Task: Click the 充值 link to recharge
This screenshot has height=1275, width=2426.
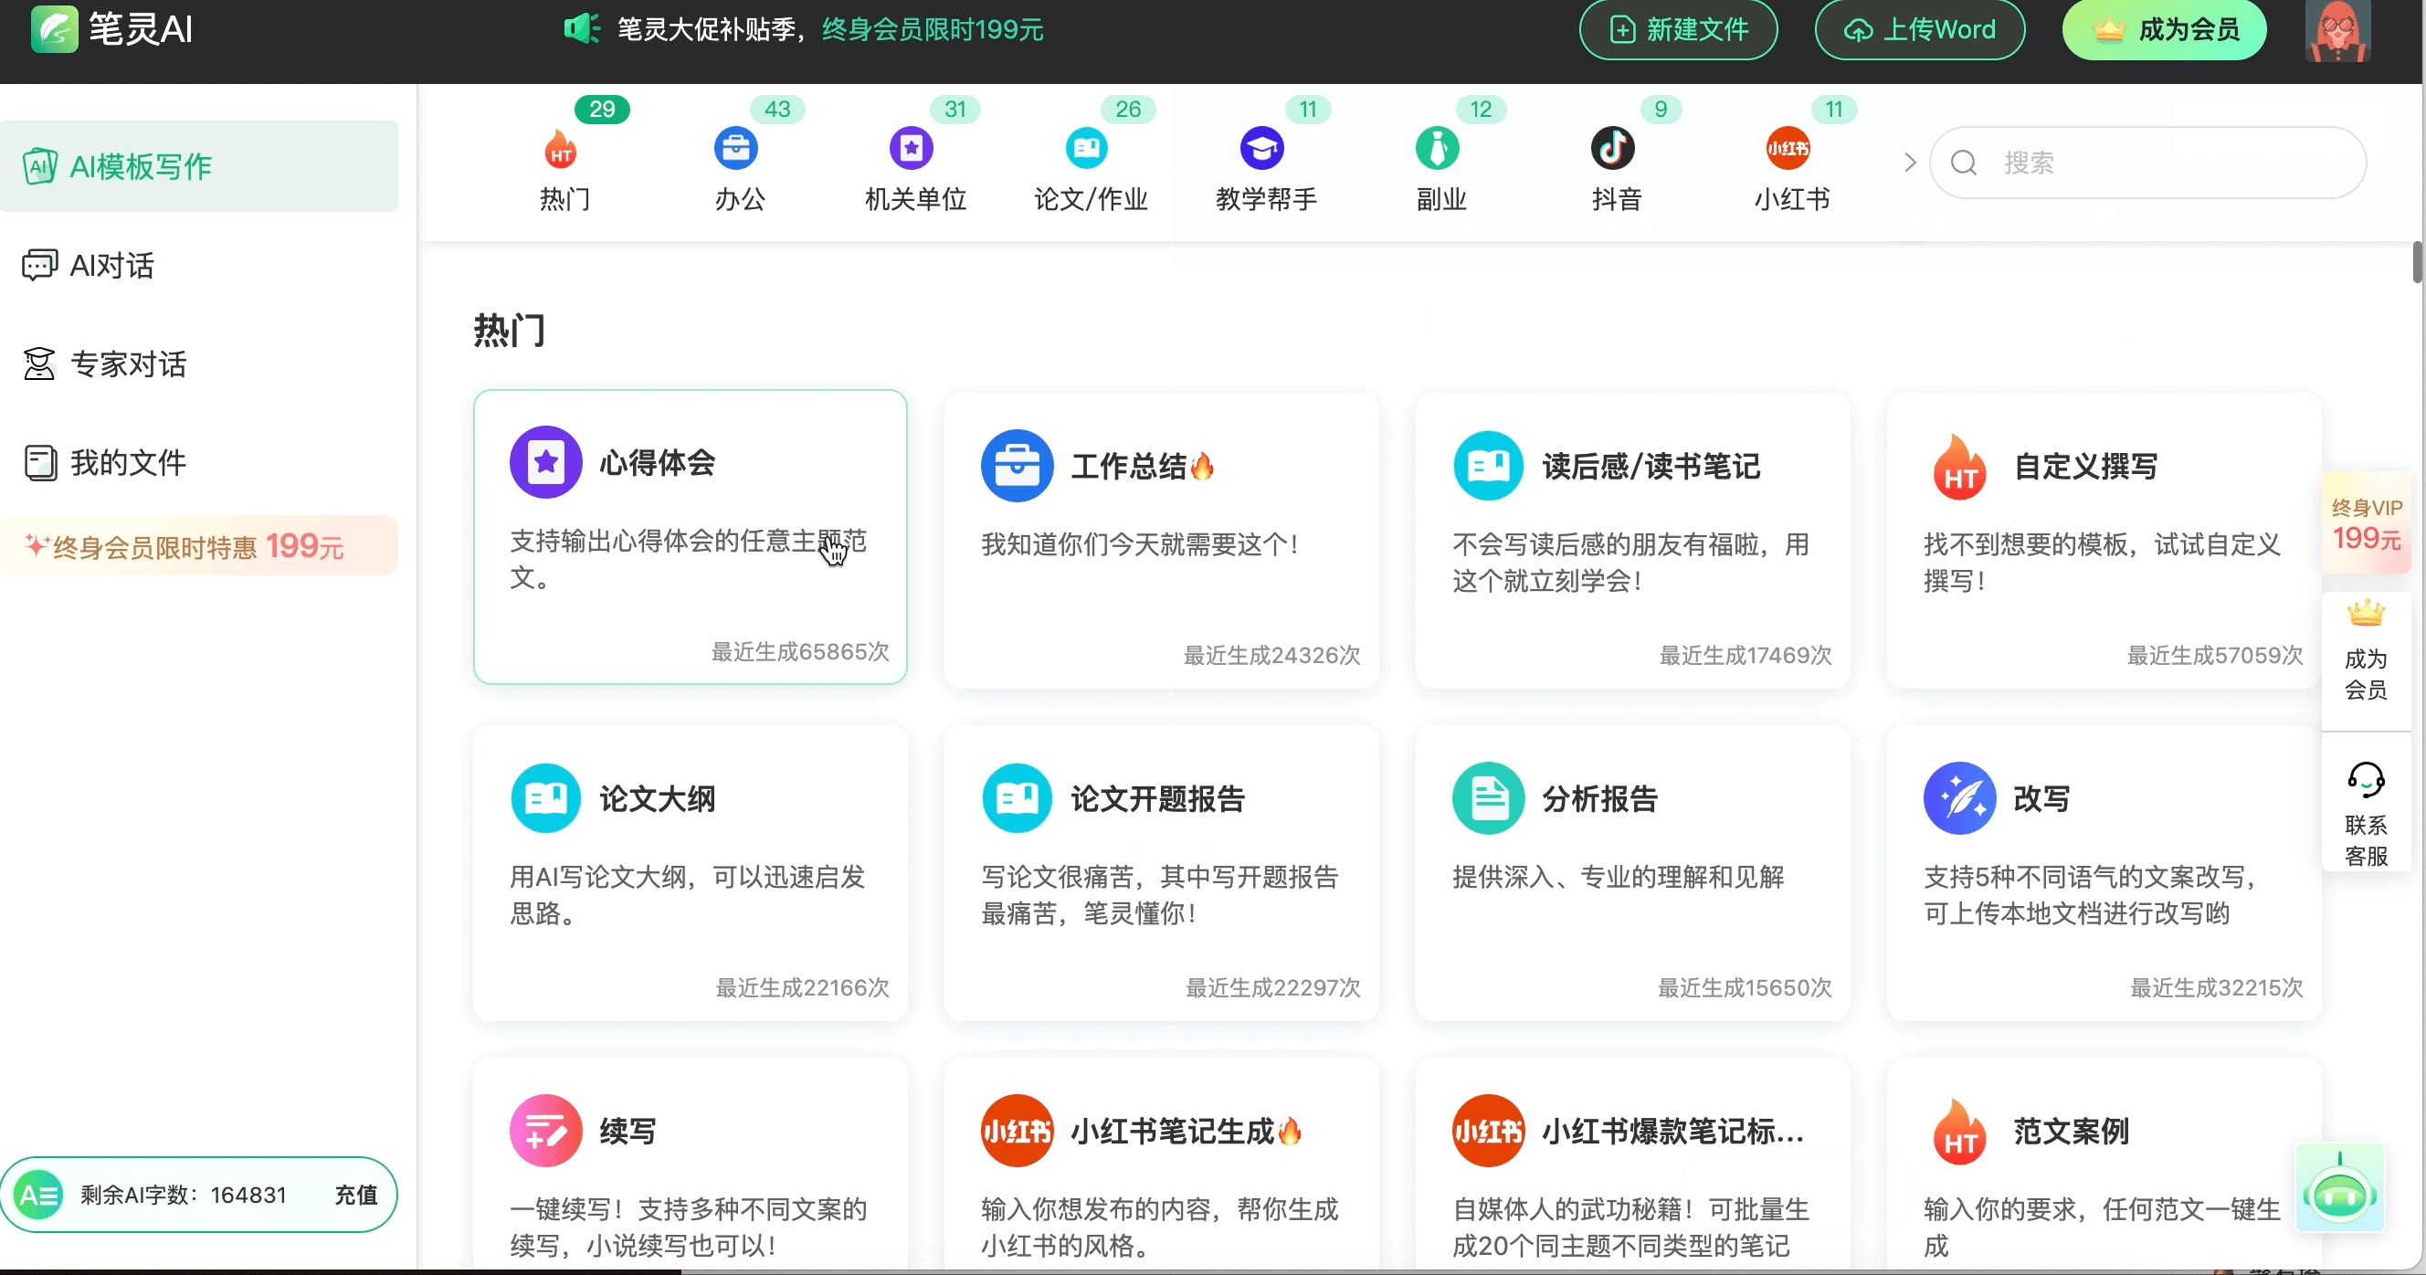Action: point(355,1194)
